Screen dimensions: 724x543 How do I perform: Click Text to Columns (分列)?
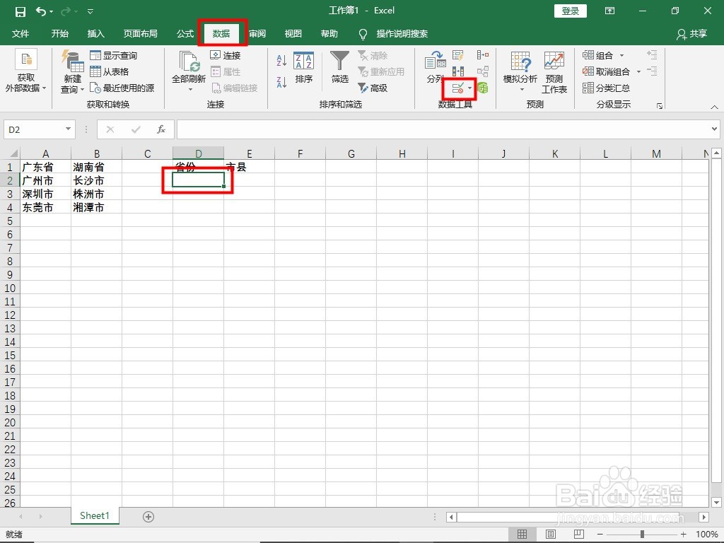[435, 67]
